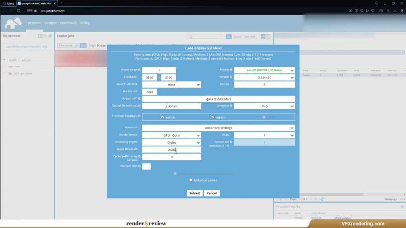406x228 pixels.
Task: Click the VPN badge in the address bar
Action: [x=30, y=11]
